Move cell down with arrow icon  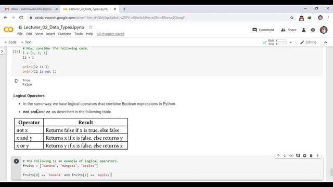[285, 156]
